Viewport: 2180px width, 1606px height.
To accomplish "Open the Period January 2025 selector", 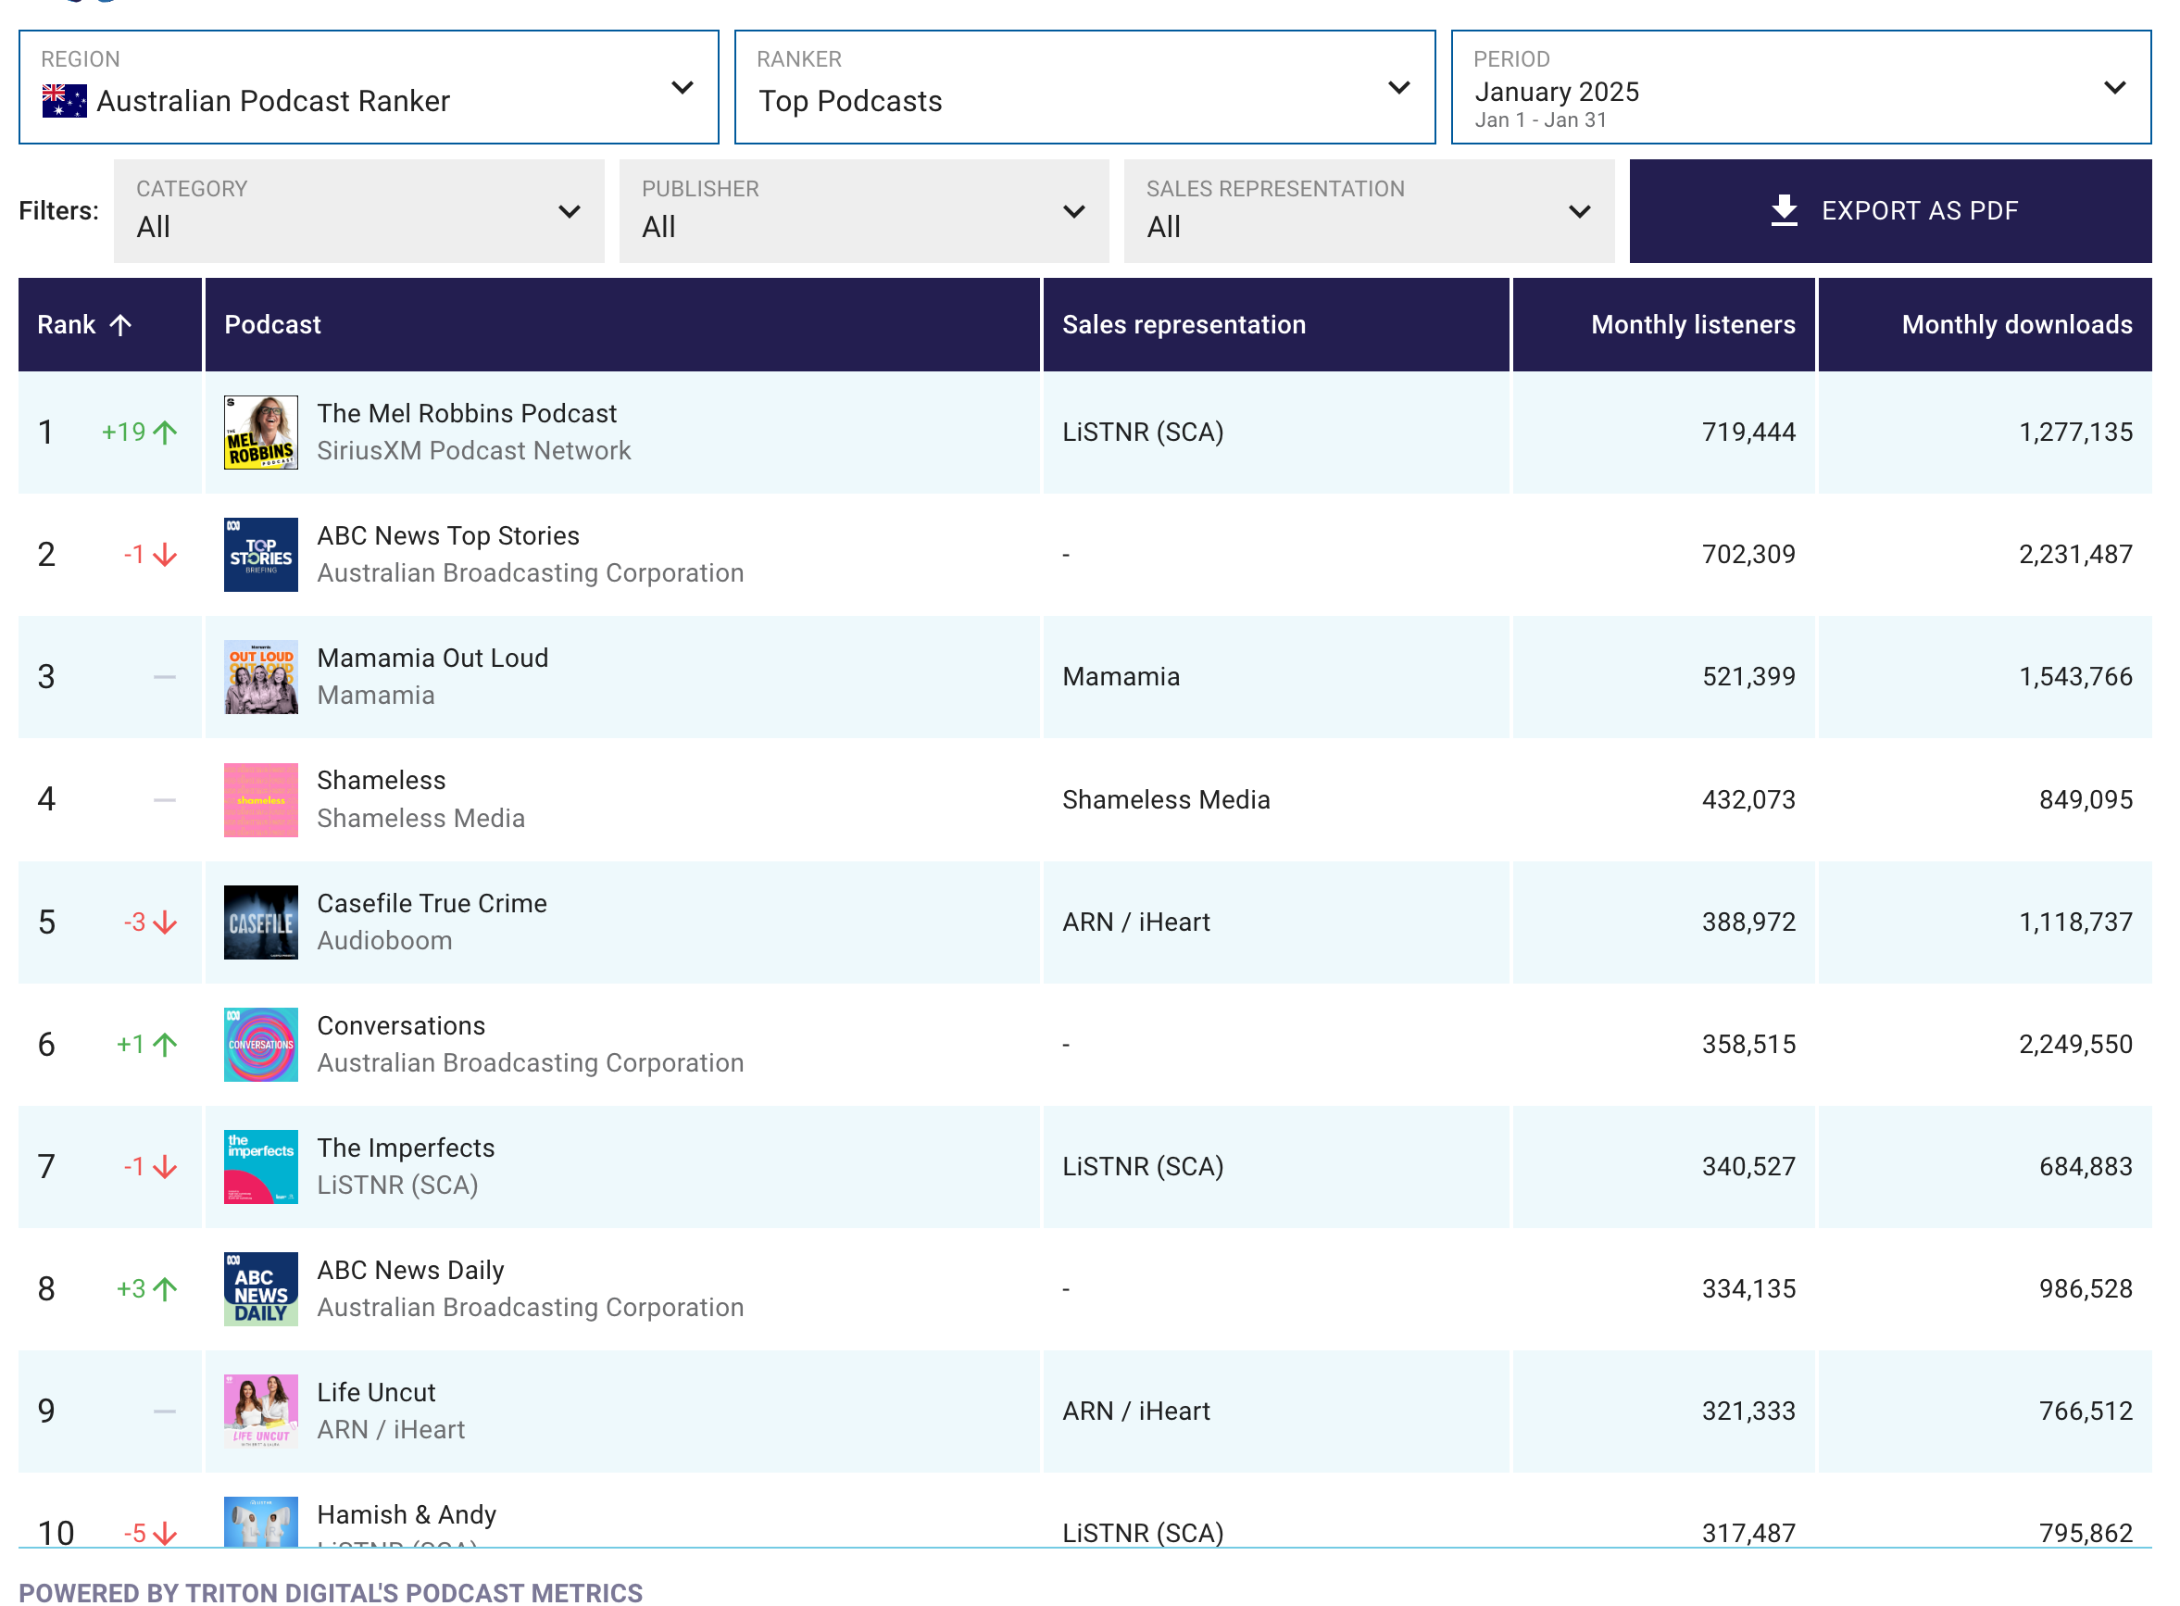I will (x=1800, y=87).
